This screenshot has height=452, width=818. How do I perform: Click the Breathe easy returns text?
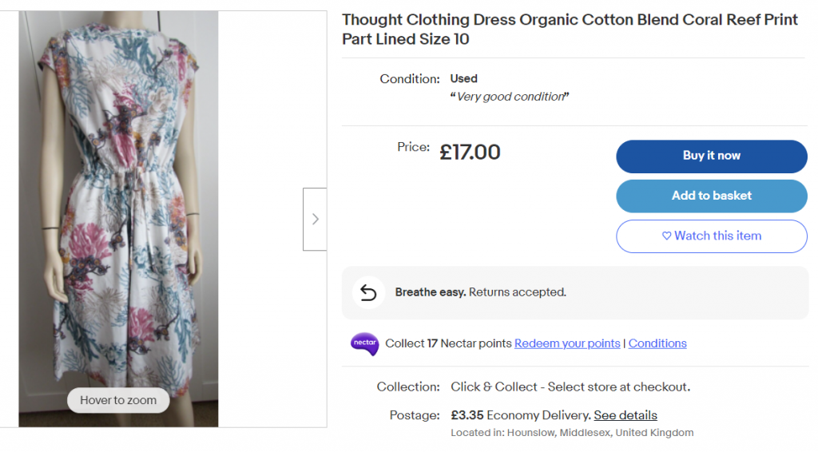point(480,292)
